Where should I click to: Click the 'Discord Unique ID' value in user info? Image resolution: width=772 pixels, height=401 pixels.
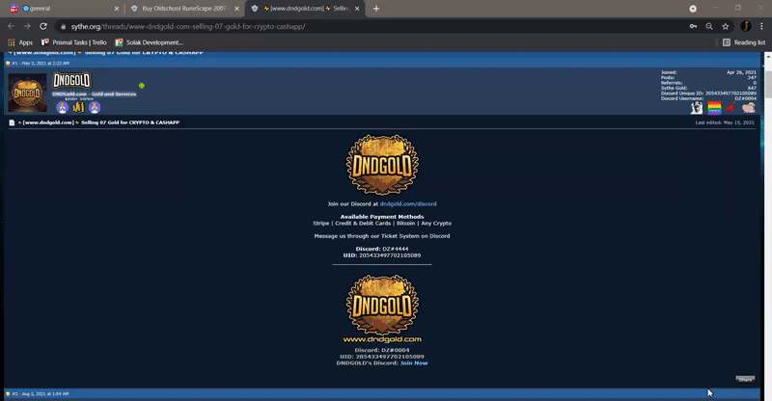pos(731,93)
